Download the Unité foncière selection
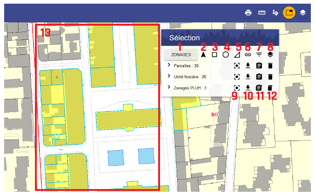The height and width of the screenshot is (195, 315). [248, 76]
